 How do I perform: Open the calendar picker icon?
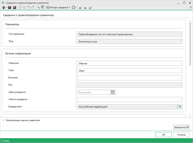(x=113, y=92)
